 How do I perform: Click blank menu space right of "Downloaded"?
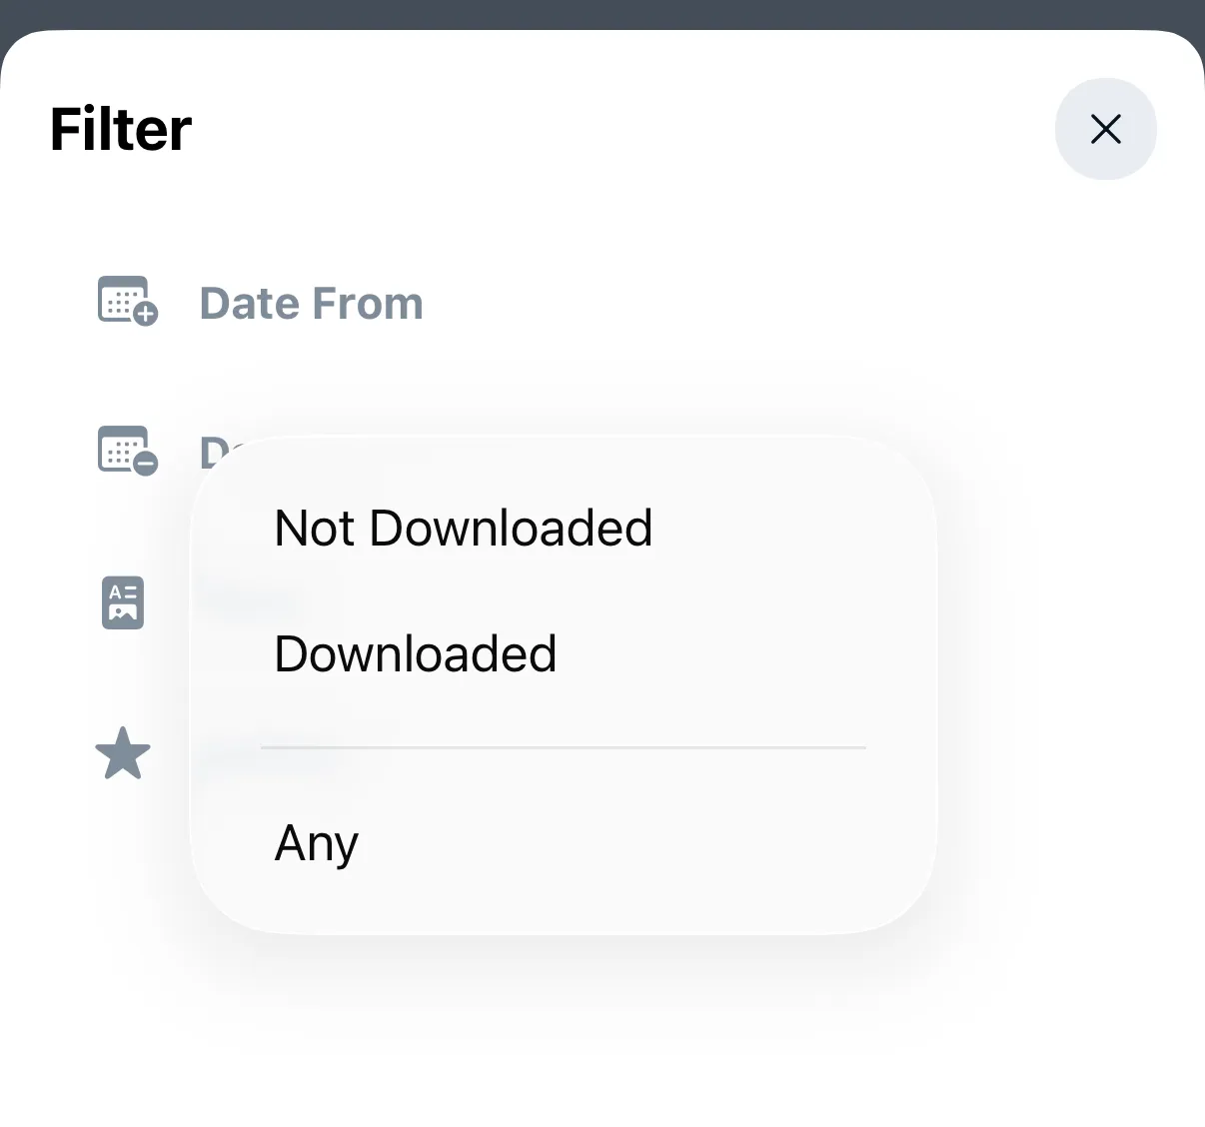(x=739, y=654)
